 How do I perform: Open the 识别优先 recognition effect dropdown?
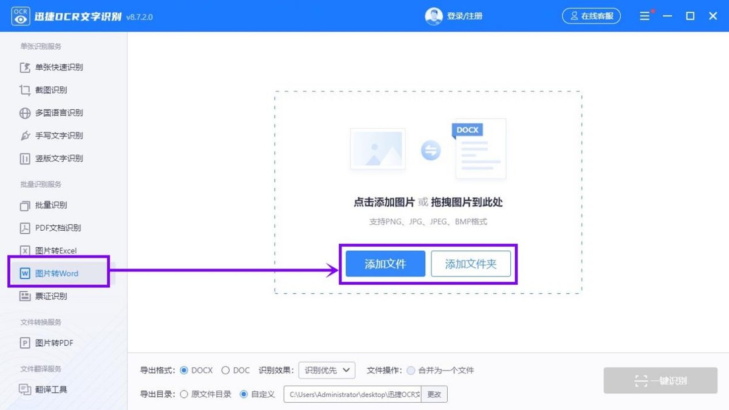pos(326,371)
